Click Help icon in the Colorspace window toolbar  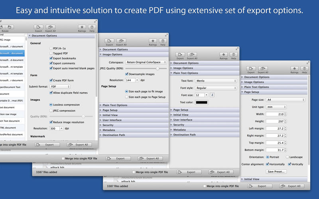[162, 41]
